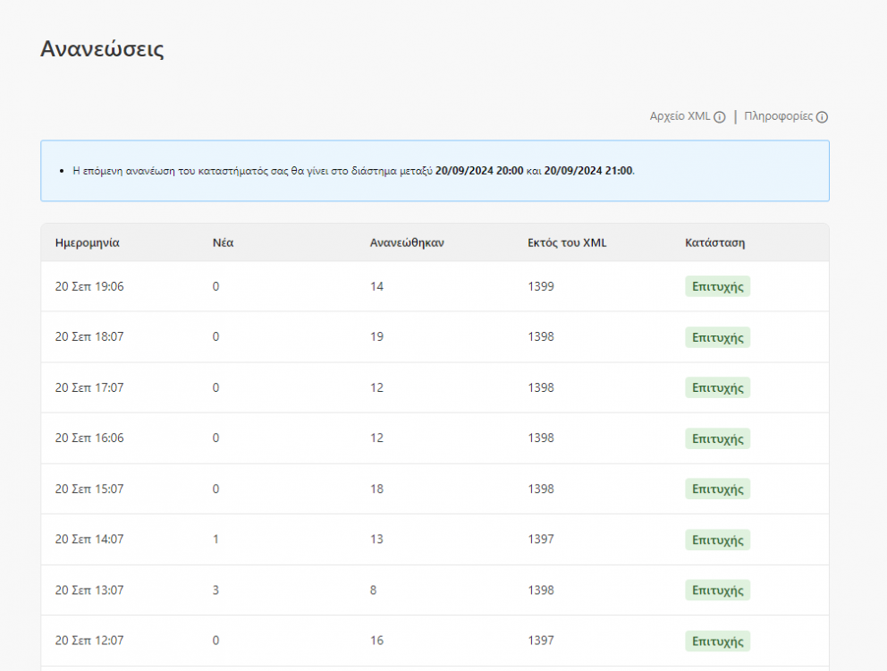887x671 pixels.
Task: Click the blue next-refresh notice banner
Action: [x=435, y=171]
